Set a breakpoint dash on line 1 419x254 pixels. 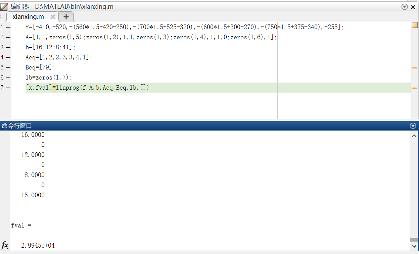tap(8, 27)
